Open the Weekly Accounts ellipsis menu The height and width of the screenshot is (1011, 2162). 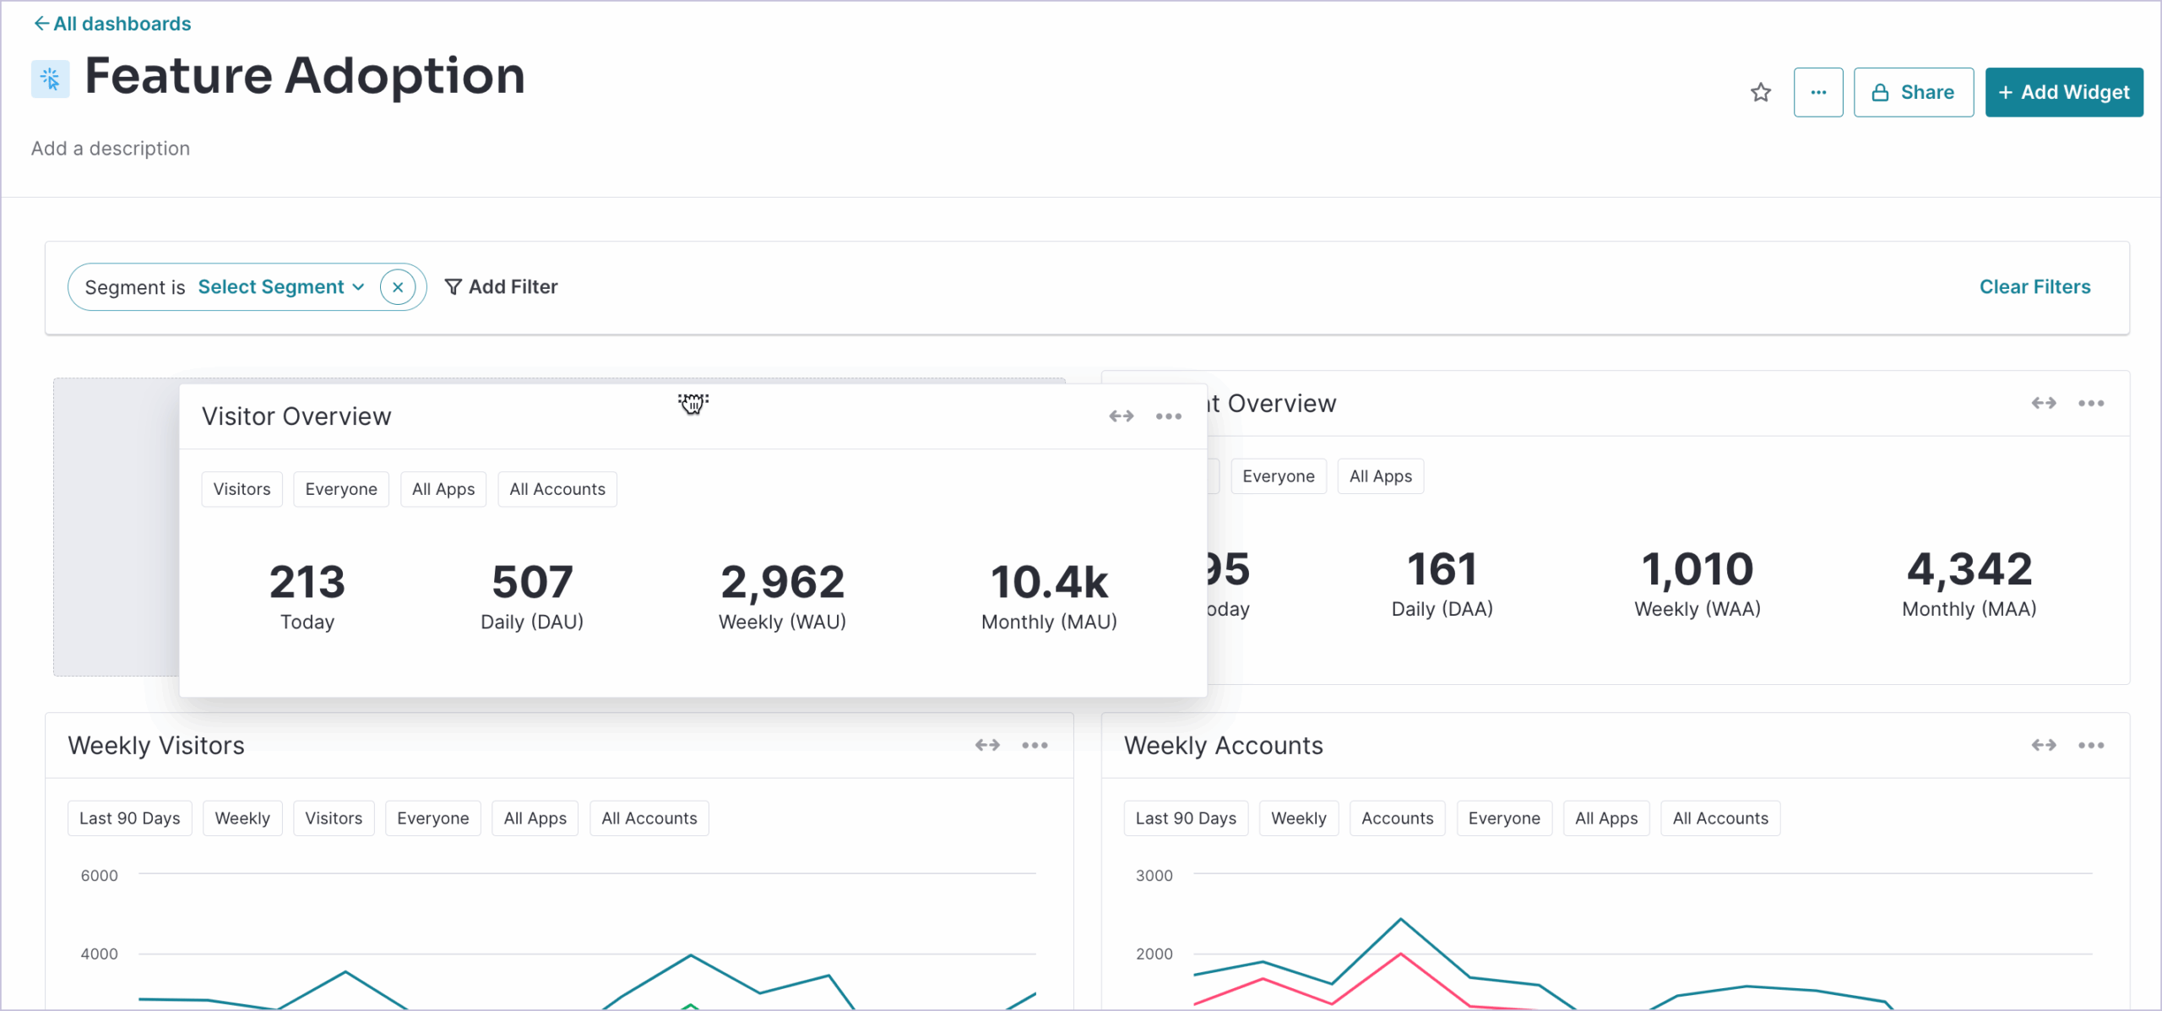tap(2092, 745)
